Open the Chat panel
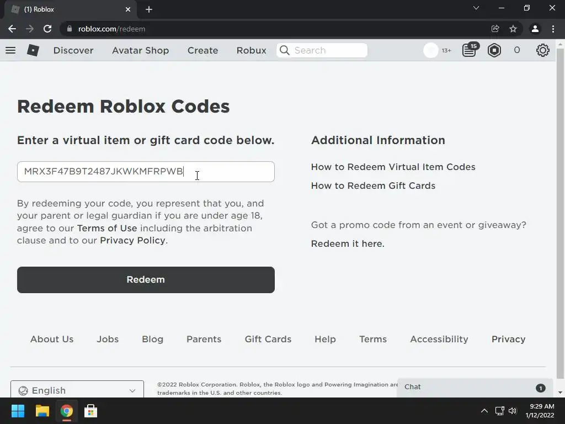This screenshot has height=424, width=565. (475, 388)
